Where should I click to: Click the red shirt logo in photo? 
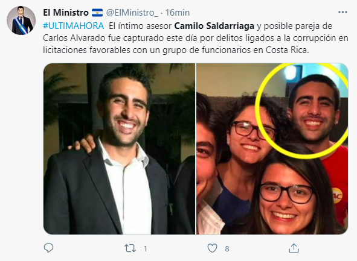click(337, 196)
